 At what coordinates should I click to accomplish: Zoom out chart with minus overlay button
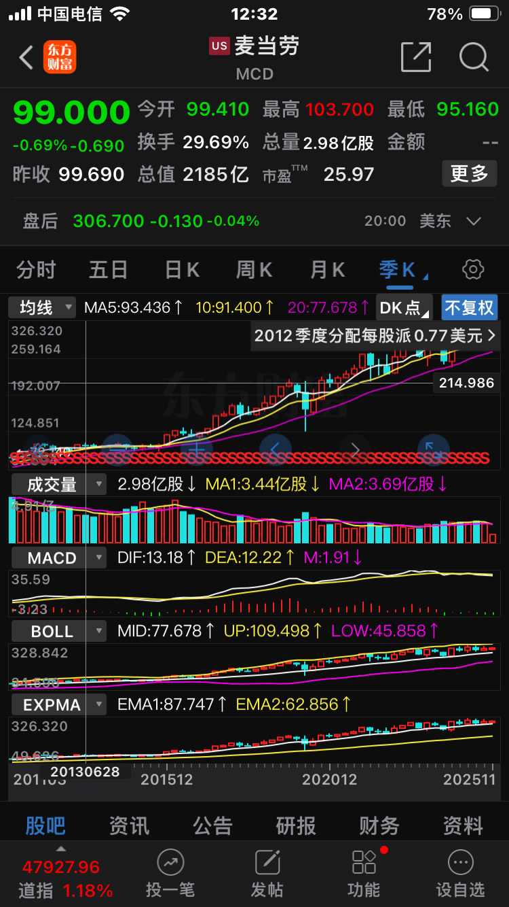[x=117, y=449]
